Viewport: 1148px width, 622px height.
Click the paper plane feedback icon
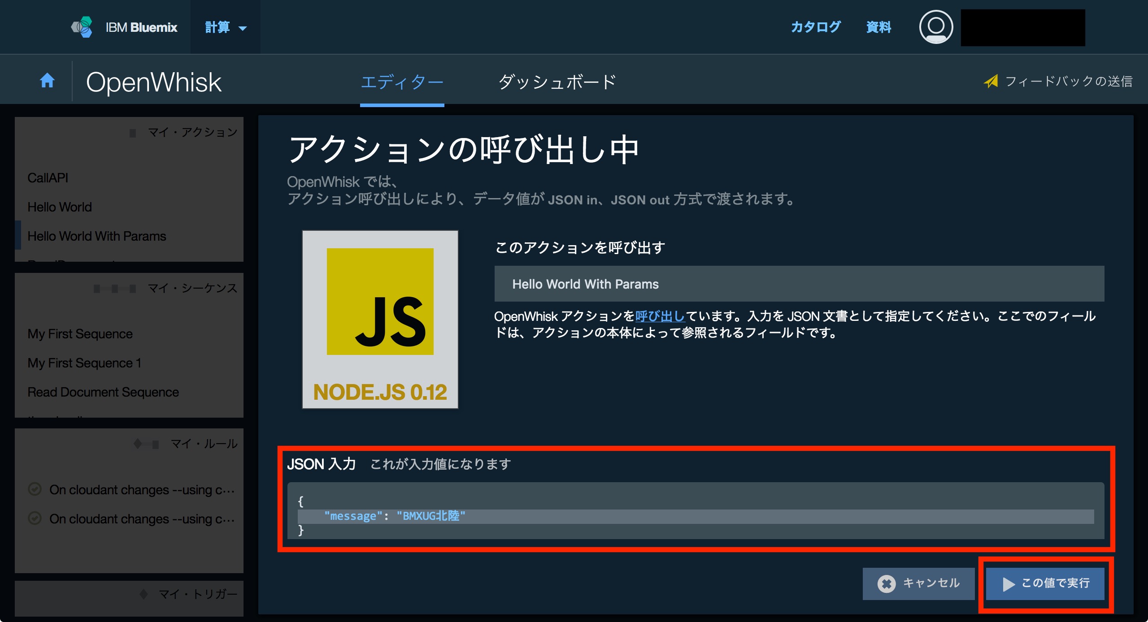pos(991,81)
